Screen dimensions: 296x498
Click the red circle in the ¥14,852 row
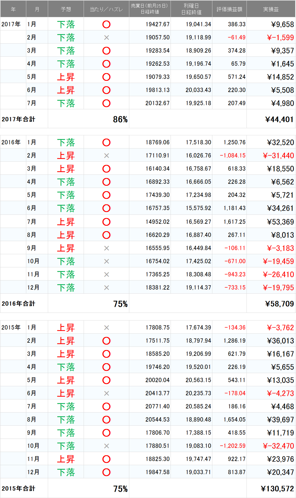pos(106,77)
